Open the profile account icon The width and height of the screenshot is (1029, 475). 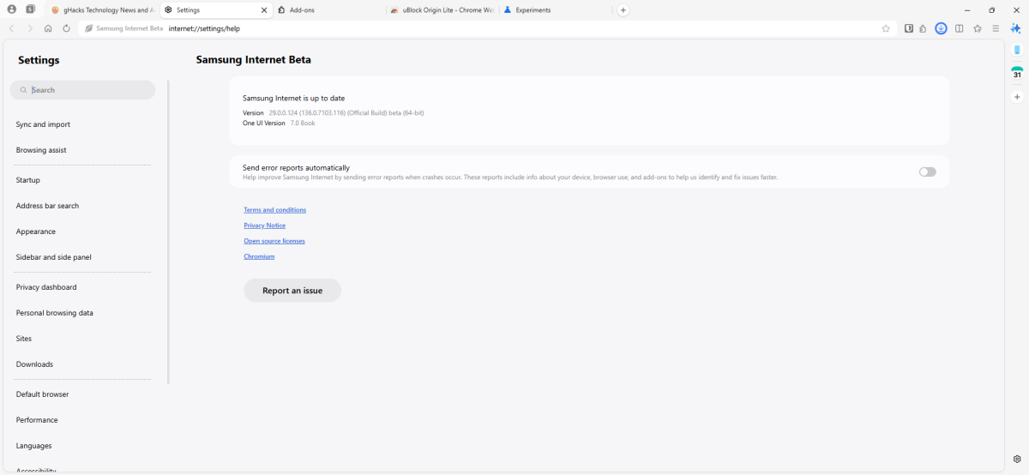(11, 9)
